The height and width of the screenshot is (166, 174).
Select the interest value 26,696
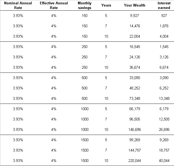[x=164, y=129]
